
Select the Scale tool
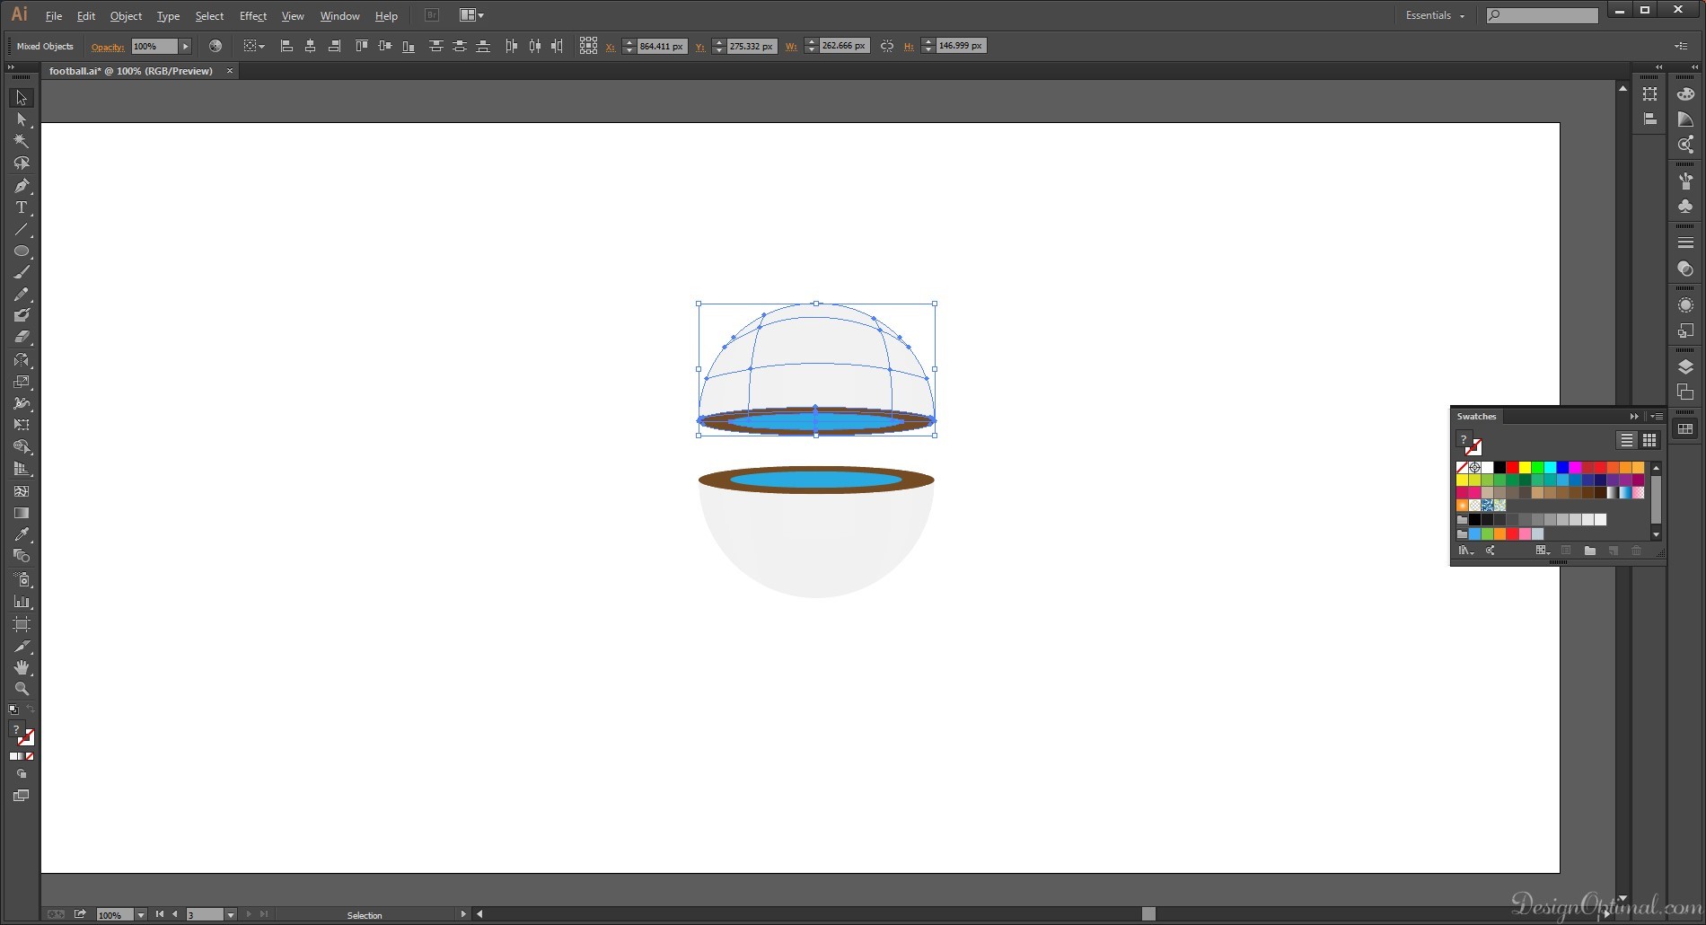point(22,382)
